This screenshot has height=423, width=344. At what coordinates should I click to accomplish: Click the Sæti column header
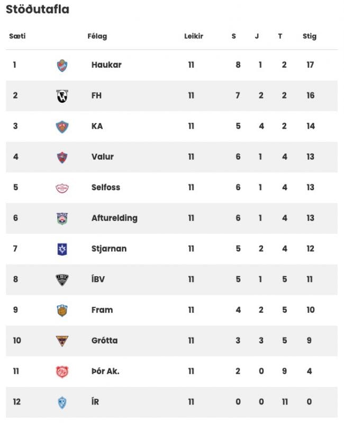pyautogui.click(x=17, y=37)
